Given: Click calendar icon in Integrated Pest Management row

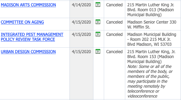Looking at the screenshot, I should pos(98,34).
